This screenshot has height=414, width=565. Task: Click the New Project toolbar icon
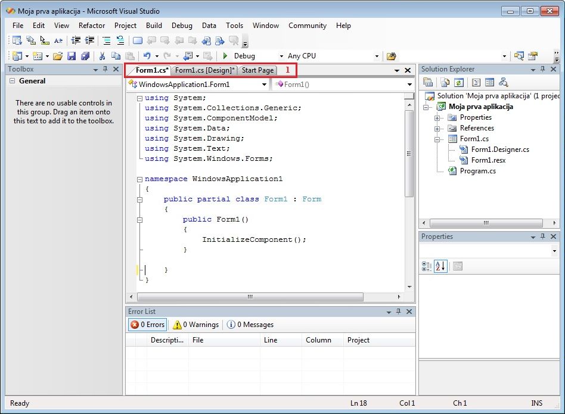[17, 56]
